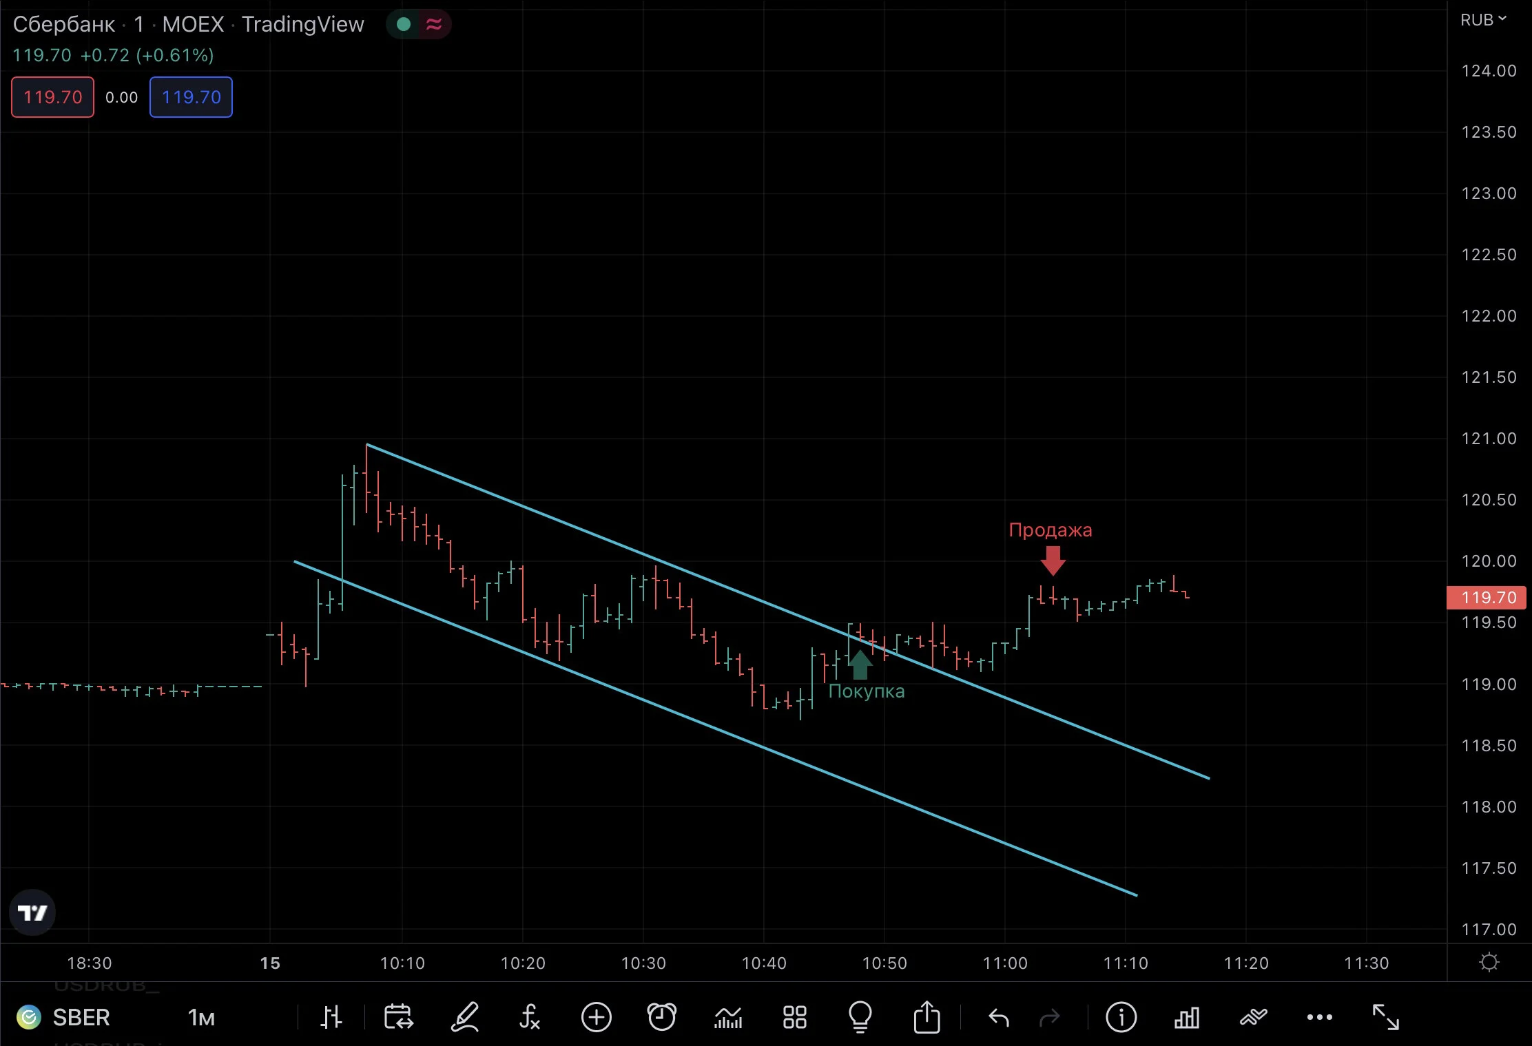Click the current price tag 119.70 on axis
This screenshot has height=1046, width=1532.
pyautogui.click(x=1487, y=597)
